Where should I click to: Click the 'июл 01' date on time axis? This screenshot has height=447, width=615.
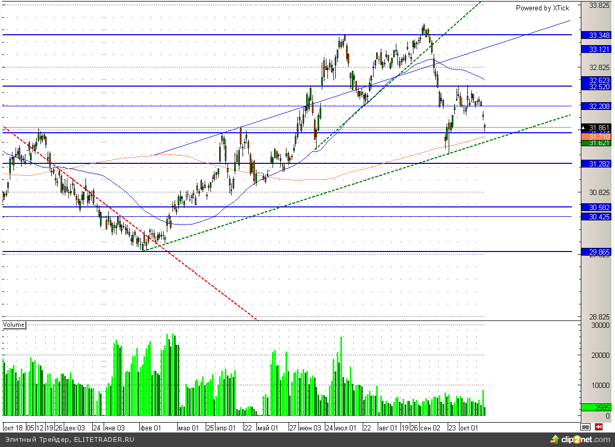346,428
